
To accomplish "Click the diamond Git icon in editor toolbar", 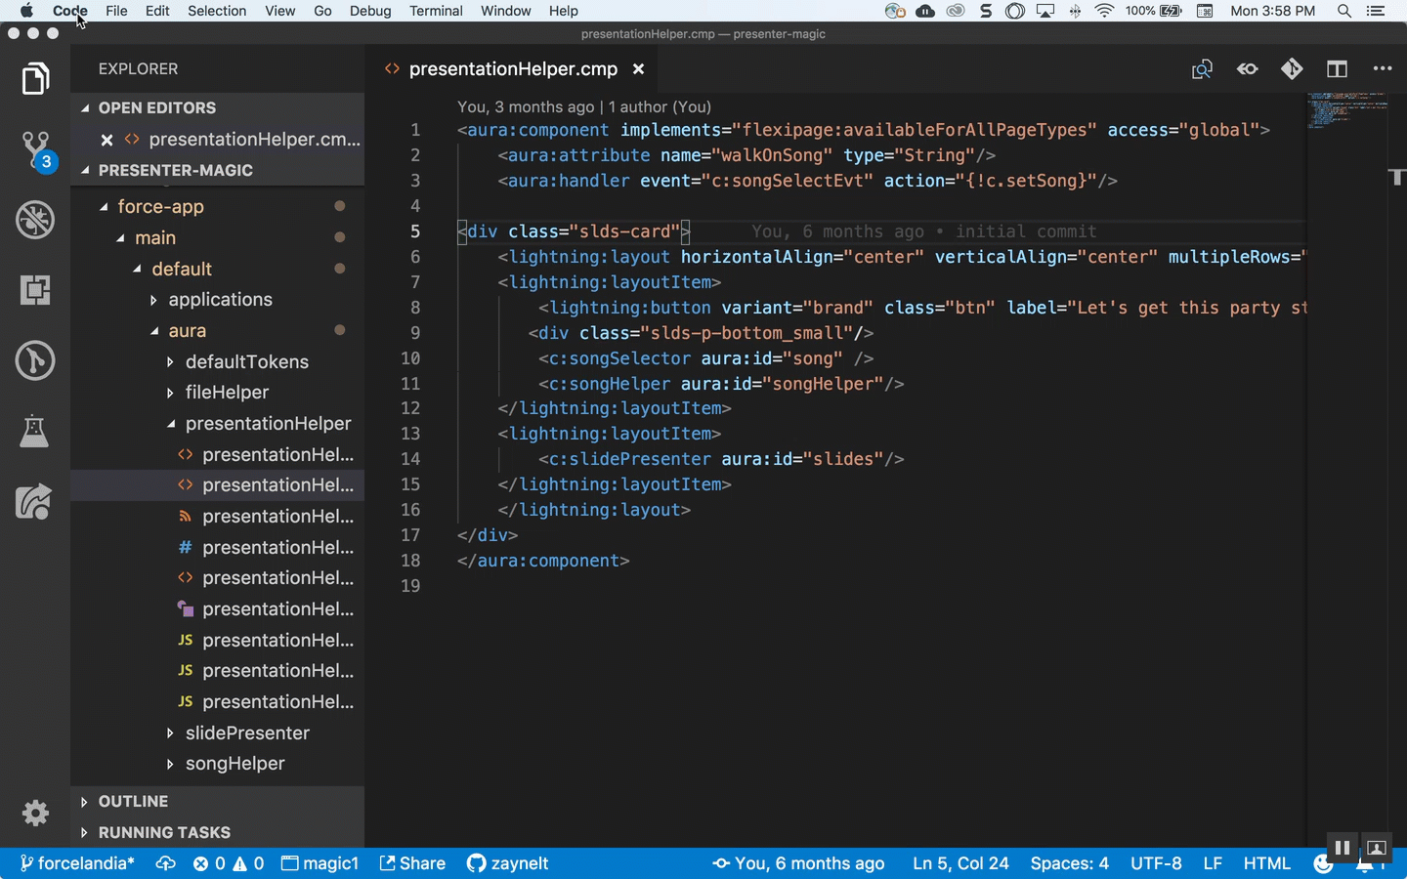I will click(x=1292, y=68).
